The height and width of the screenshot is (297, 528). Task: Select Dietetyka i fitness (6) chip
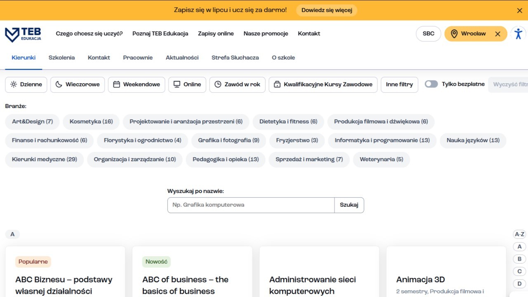[x=288, y=122]
